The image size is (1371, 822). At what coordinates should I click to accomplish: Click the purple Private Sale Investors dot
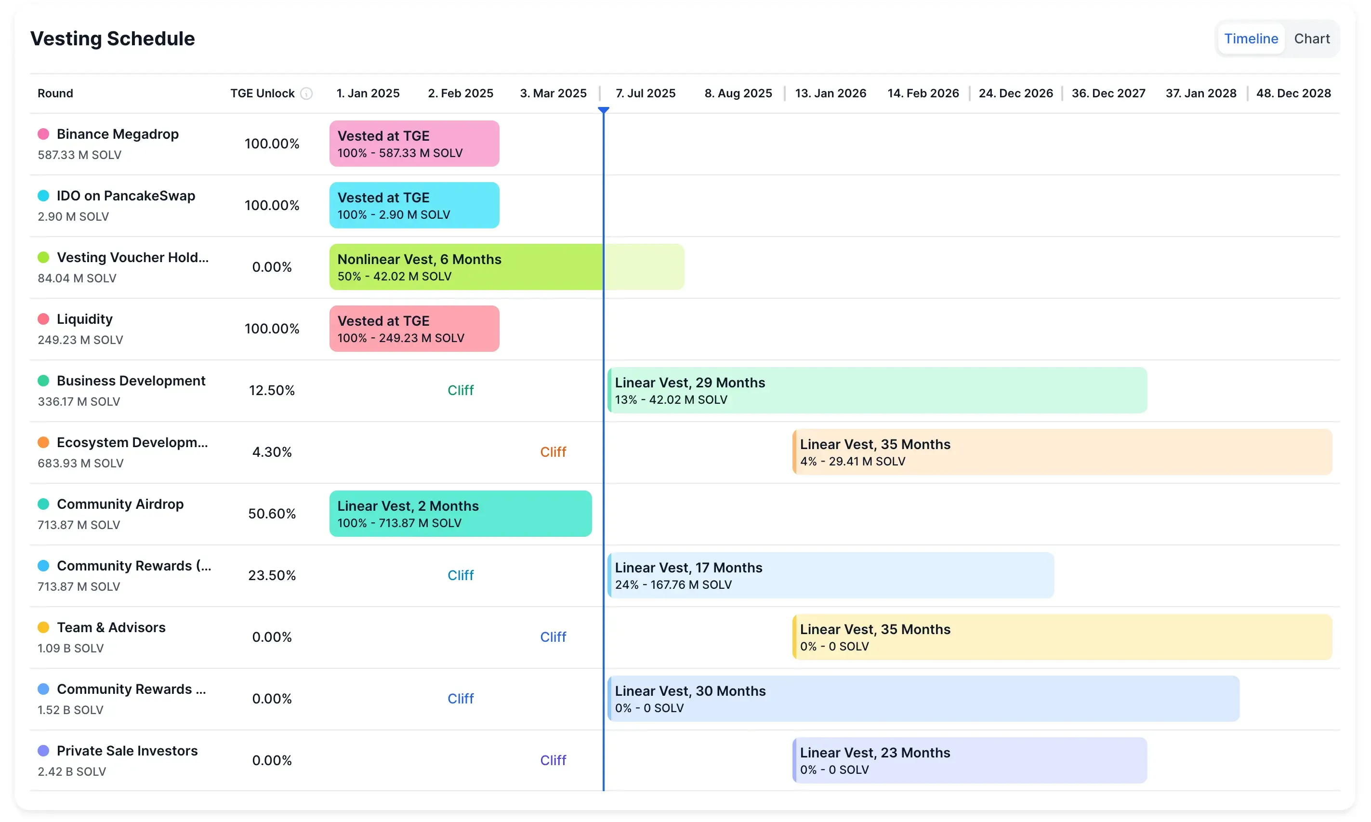click(x=43, y=751)
